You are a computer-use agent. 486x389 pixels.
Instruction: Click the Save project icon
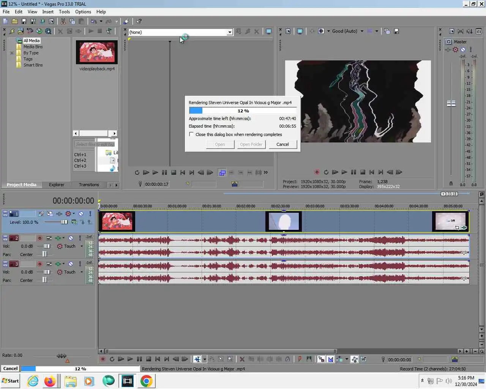pos(24,21)
